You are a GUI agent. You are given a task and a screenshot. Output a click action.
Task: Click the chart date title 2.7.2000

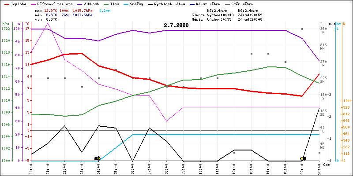[176, 26]
